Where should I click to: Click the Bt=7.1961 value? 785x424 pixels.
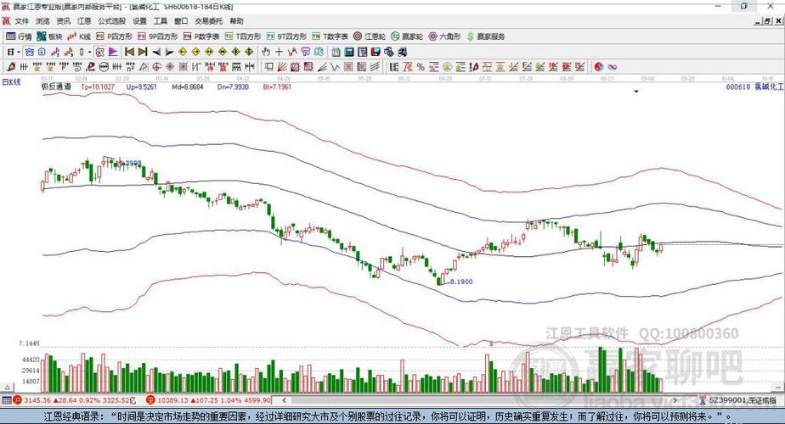click(277, 87)
